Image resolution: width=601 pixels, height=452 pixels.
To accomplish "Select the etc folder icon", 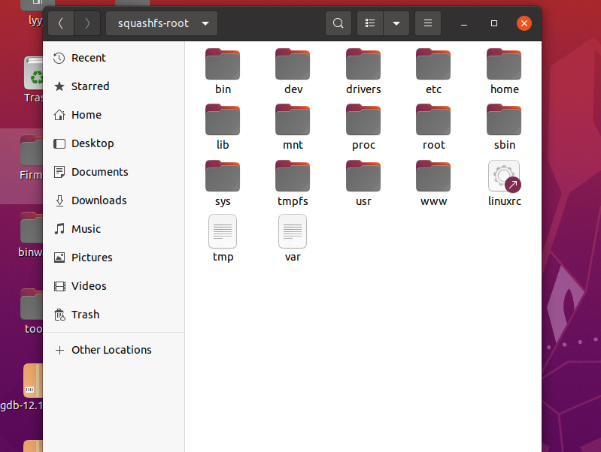I will [x=433, y=65].
